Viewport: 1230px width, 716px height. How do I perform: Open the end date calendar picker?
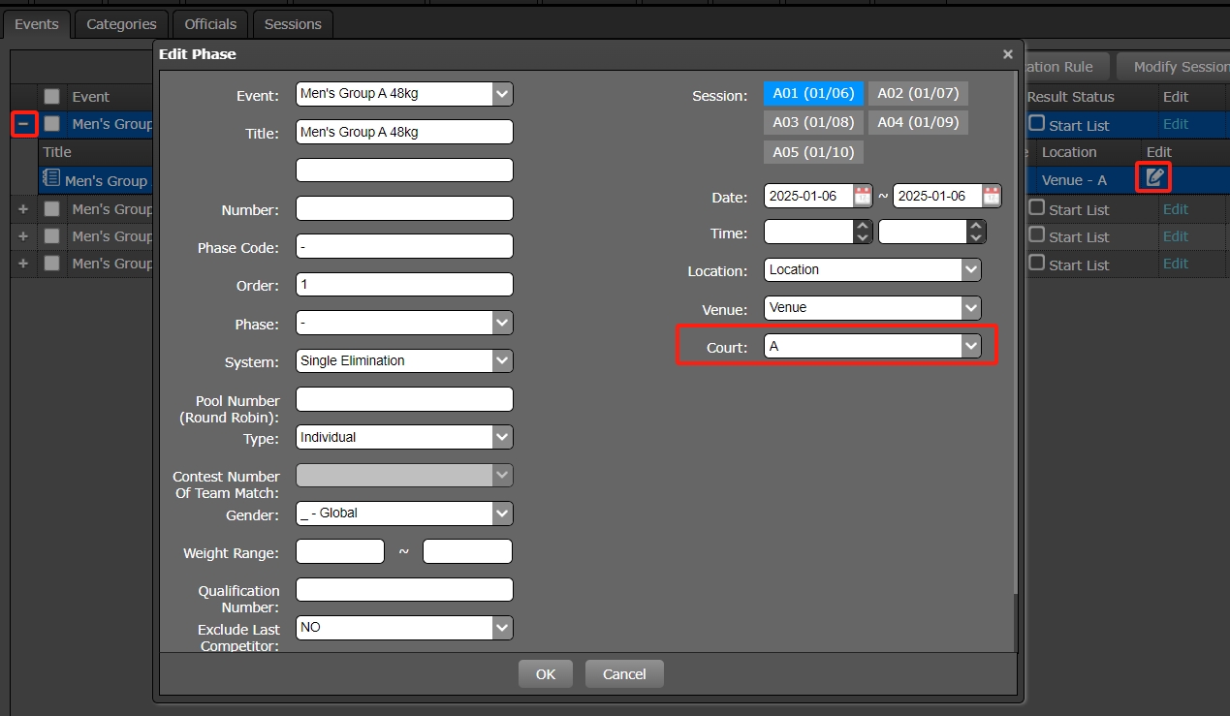click(x=991, y=196)
